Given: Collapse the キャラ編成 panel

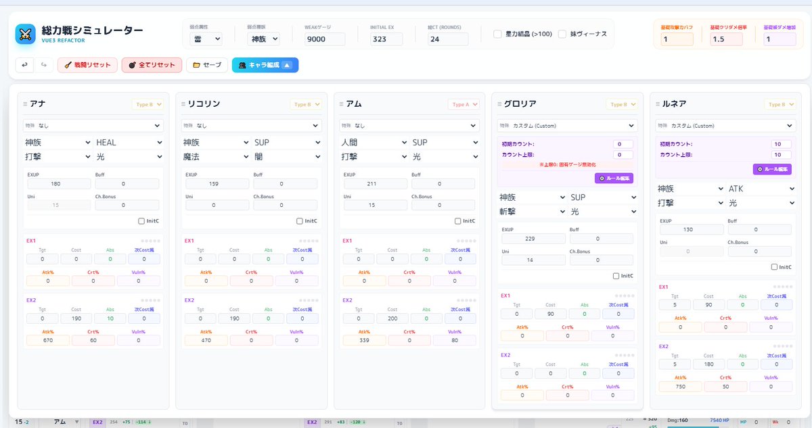Looking at the screenshot, I should coord(265,65).
